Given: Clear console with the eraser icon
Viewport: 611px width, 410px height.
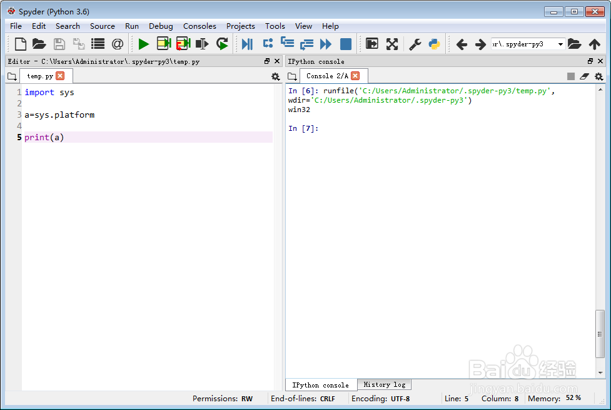Looking at the screenshot, I should 584,76.
